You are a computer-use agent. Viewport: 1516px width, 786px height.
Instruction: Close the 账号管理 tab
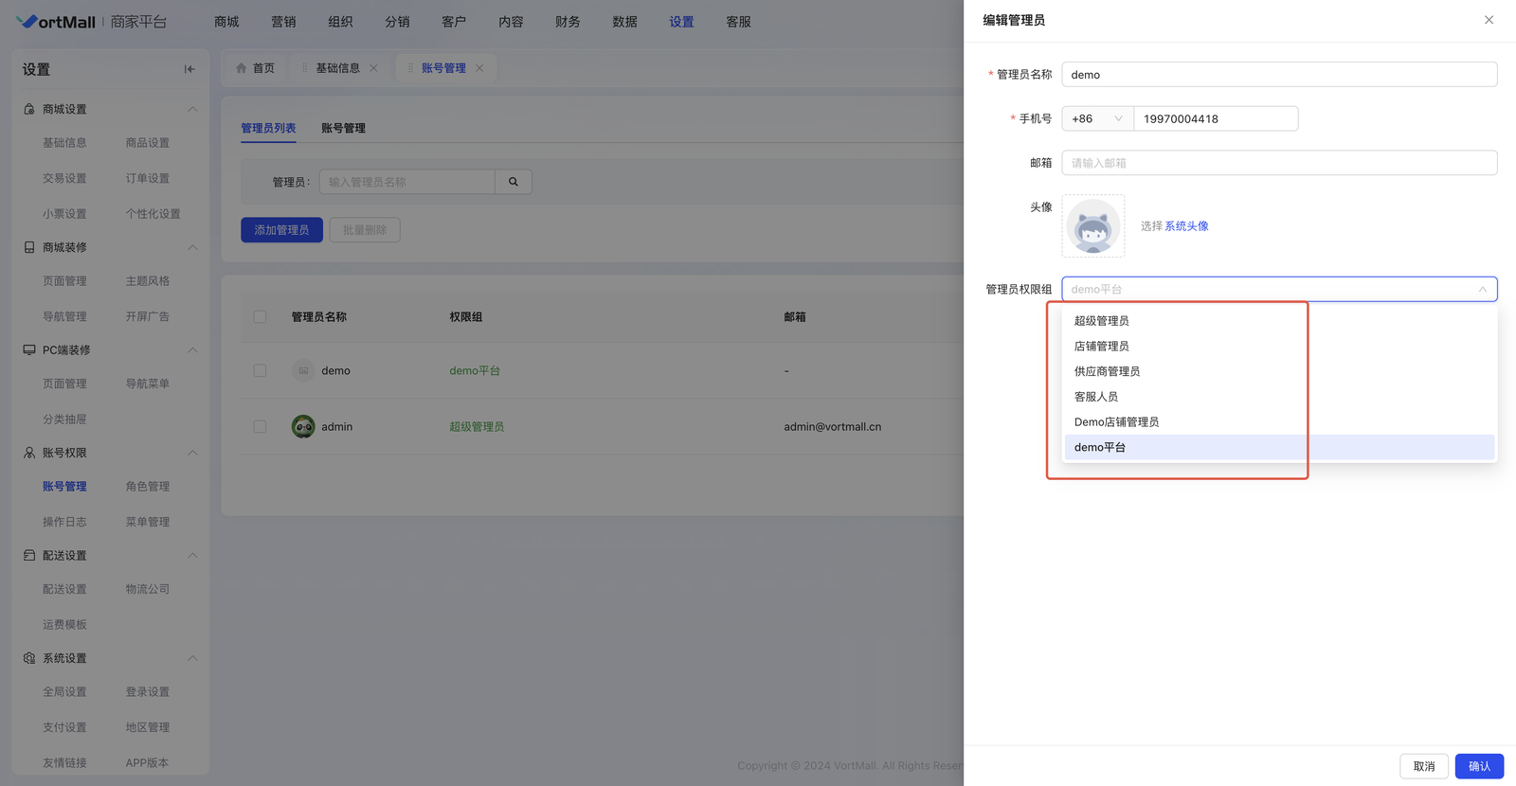(x=479, y=68)
